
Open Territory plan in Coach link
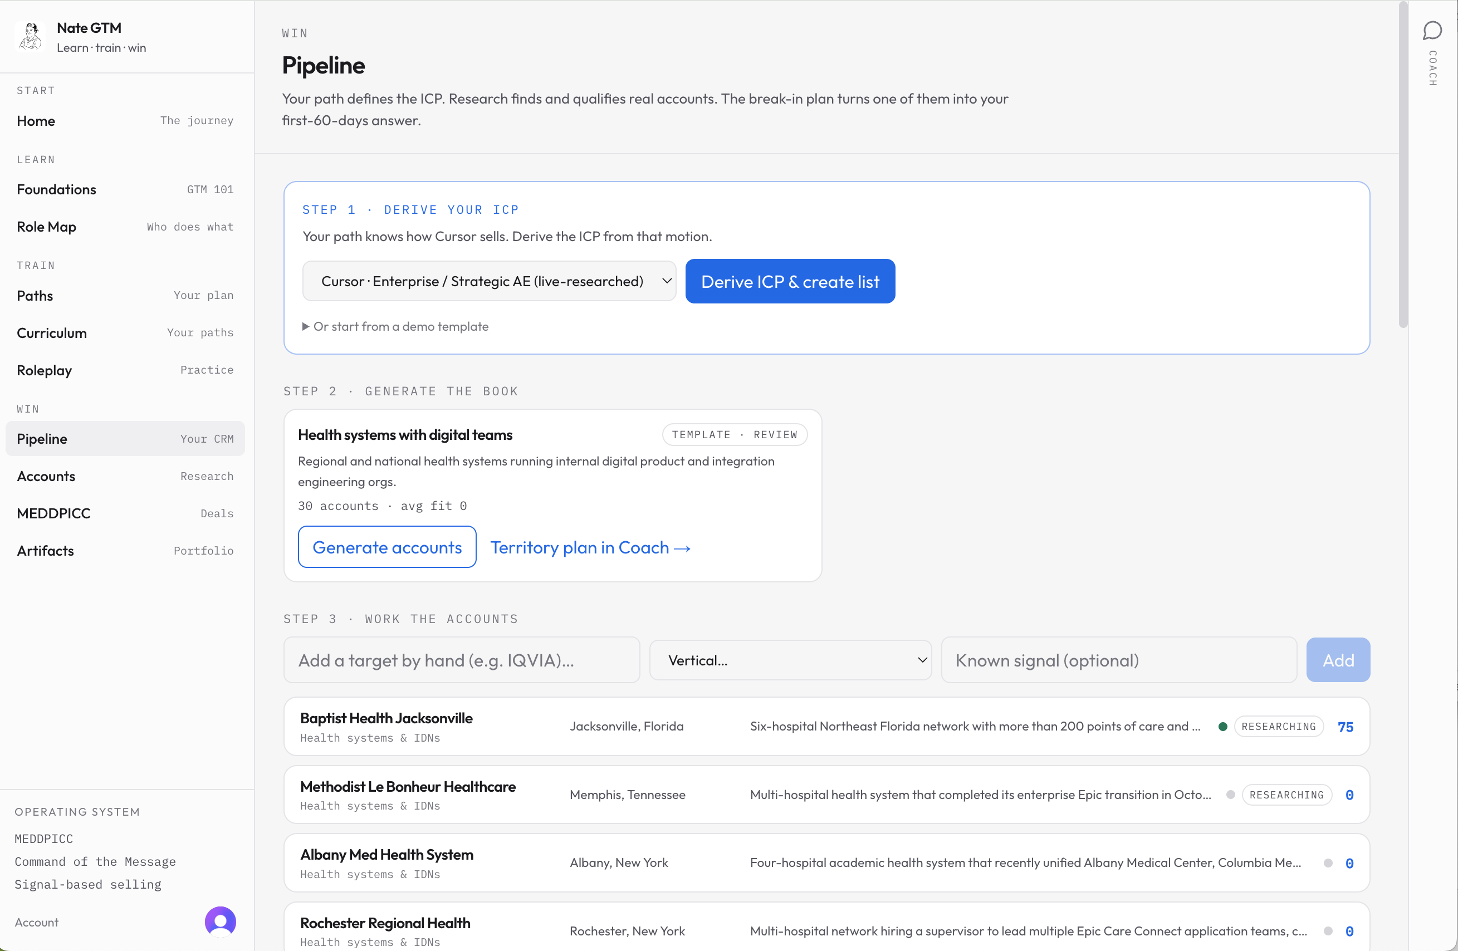tap(590, 547)
